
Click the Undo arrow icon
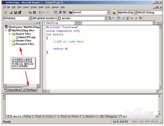[41, 13]
